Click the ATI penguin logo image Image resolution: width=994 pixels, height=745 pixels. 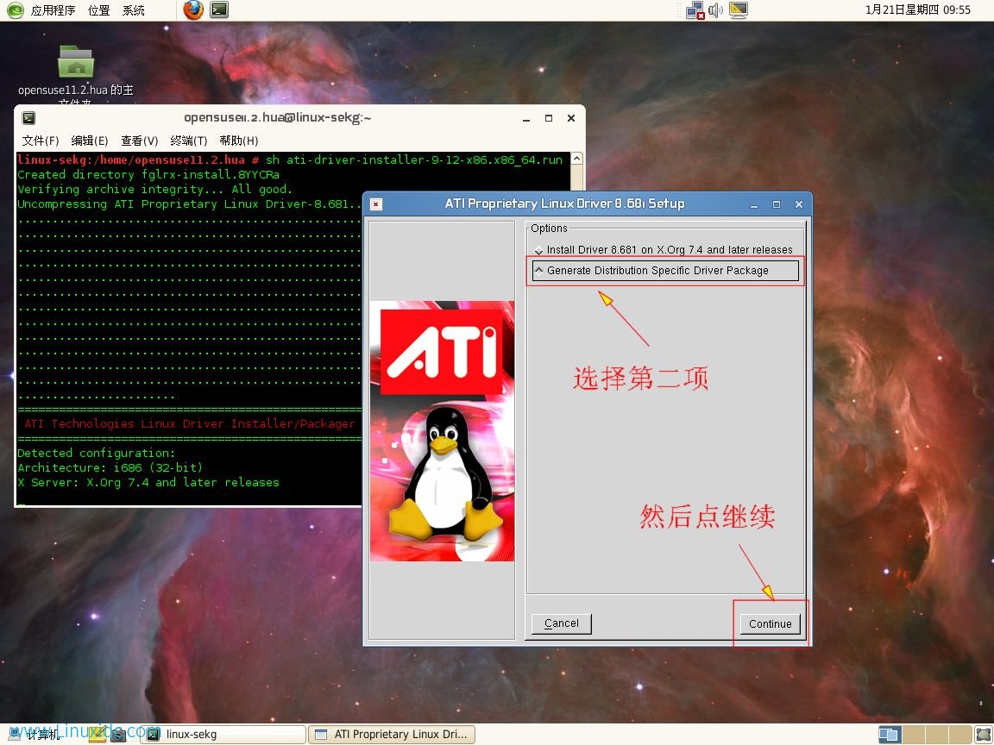443,431
